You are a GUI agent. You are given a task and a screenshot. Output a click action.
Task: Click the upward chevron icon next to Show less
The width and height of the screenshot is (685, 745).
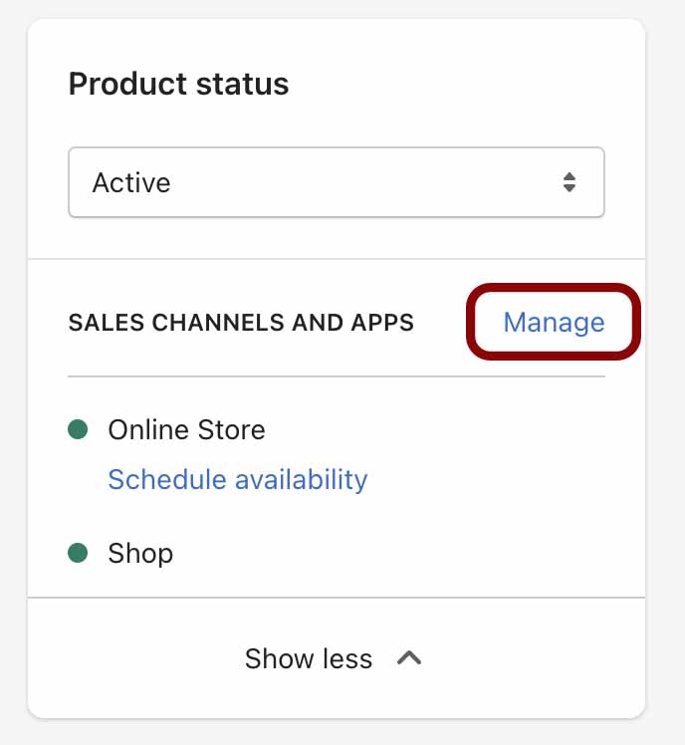409,658
